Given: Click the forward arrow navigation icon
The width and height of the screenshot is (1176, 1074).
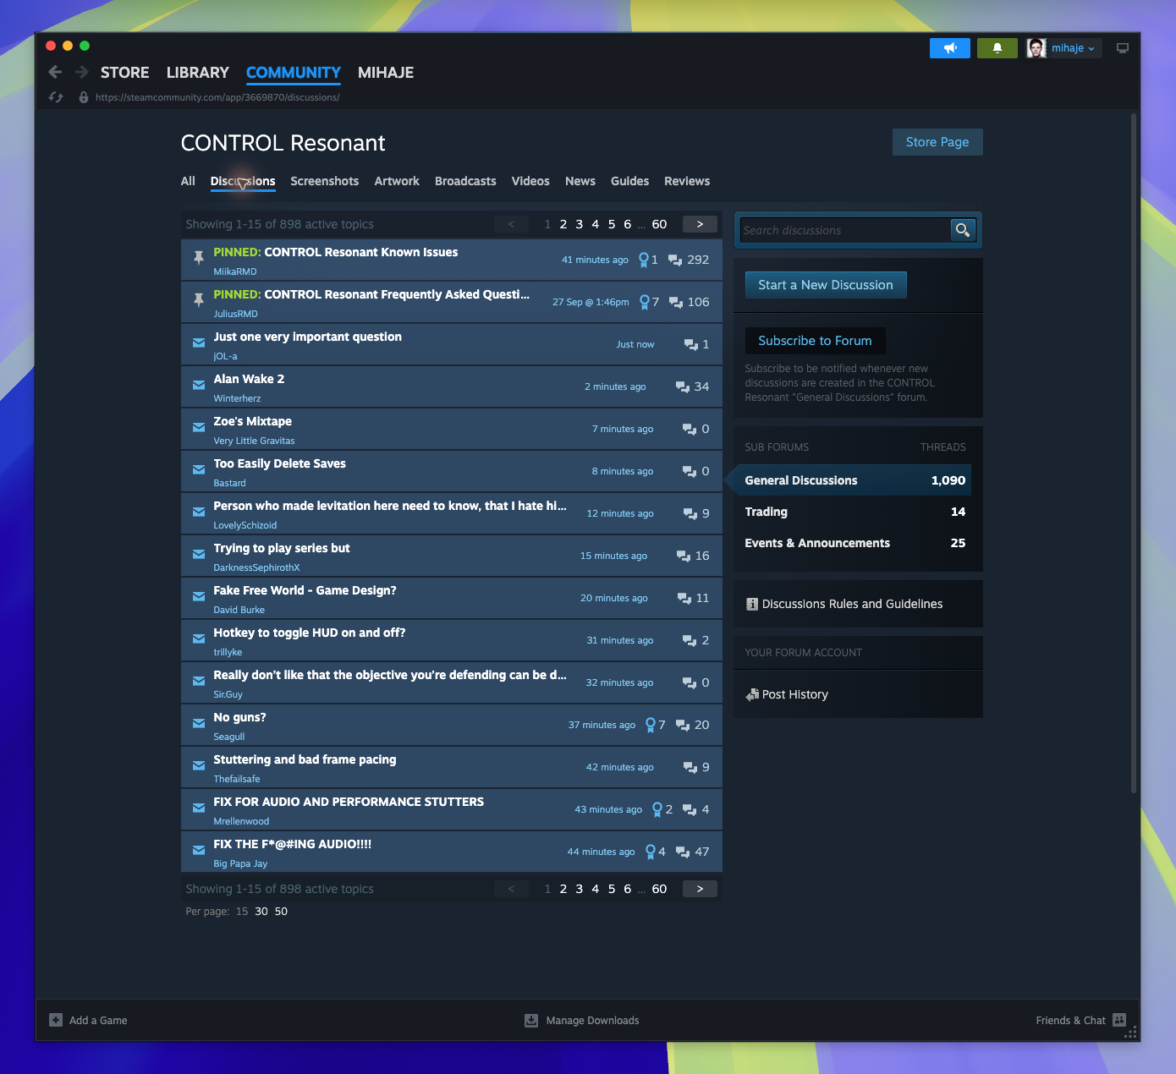Looking at the screenshot, I should [x=82, y=72].
